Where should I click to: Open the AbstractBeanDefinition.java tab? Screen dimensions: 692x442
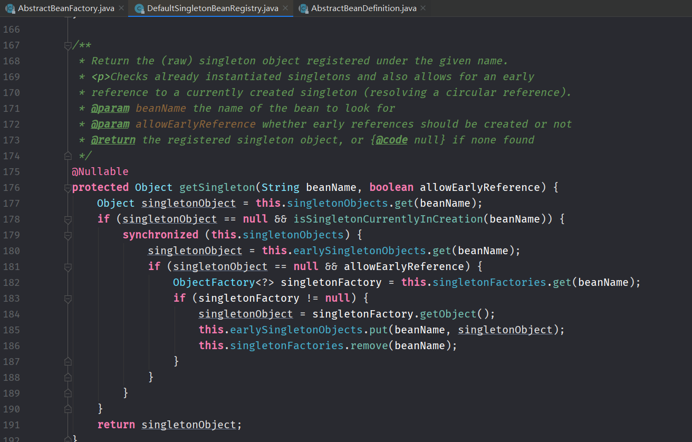(x=363, y=8)
